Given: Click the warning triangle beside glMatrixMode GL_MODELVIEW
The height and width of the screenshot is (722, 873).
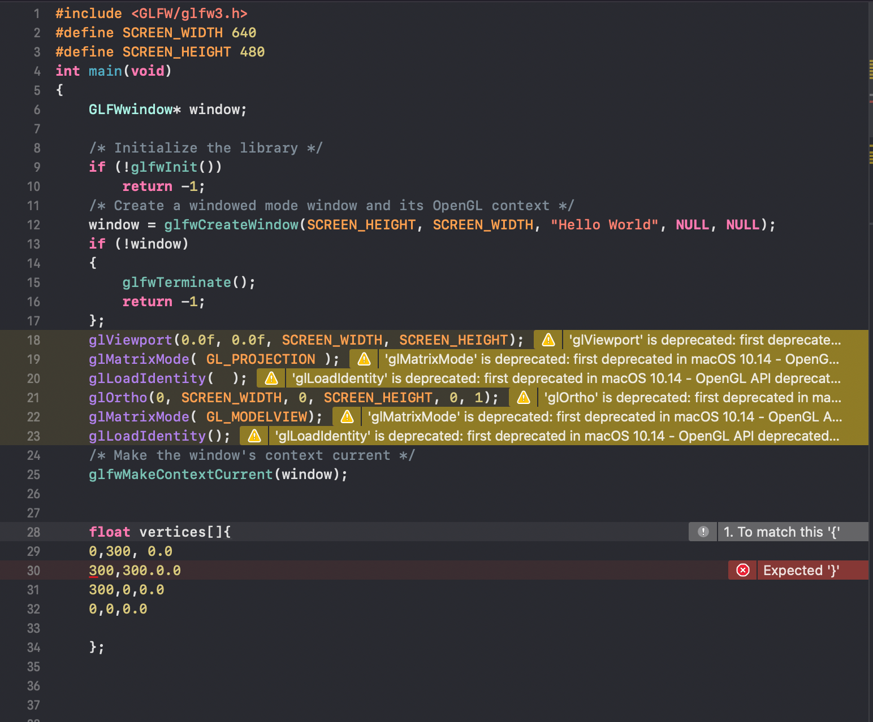Looking at the screenshot, I should 347,416.
